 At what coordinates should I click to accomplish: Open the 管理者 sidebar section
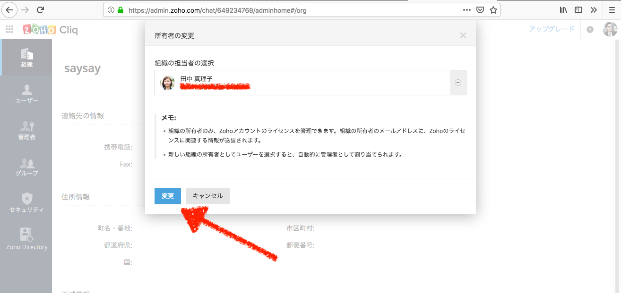27,130
